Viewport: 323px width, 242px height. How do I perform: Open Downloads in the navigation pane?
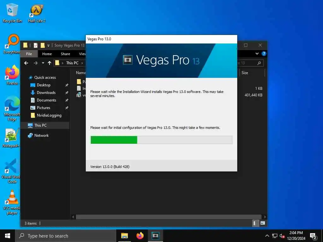click(x=46, y=93)
